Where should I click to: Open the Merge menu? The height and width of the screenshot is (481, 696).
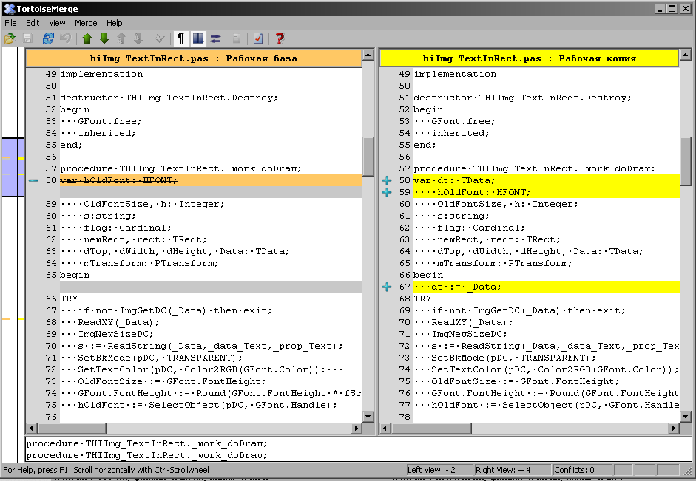point(86,23)
